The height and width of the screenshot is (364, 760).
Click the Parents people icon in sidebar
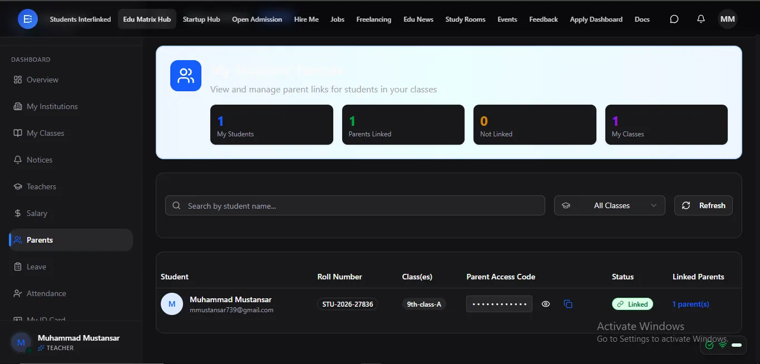pos(18,240)
